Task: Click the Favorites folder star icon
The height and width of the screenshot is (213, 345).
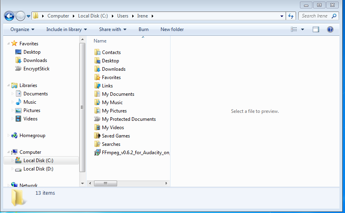Action: click(97, 77)
